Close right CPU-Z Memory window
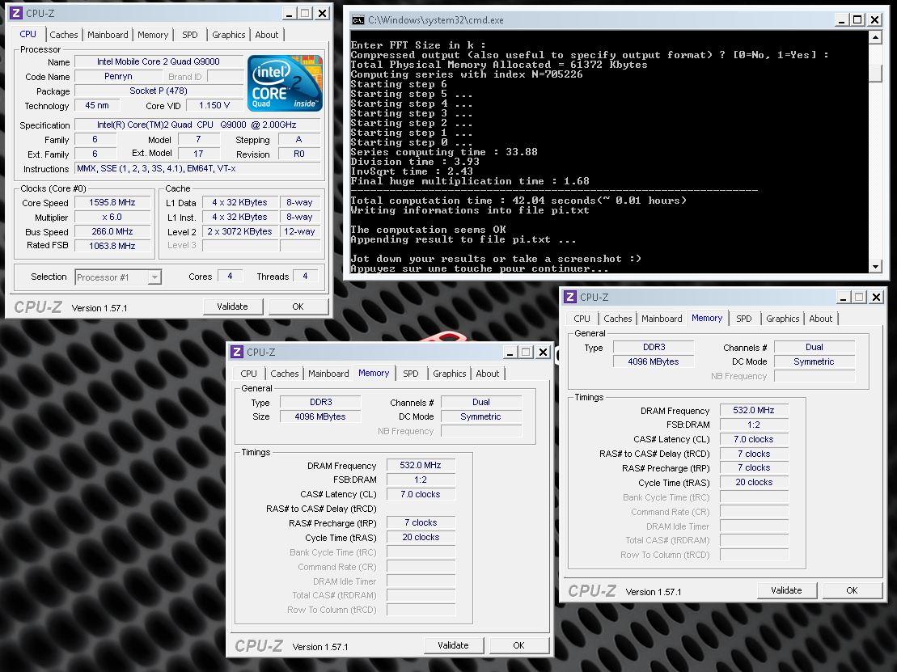The height and width of the screenshot is (672, 897). coord(877,298)
